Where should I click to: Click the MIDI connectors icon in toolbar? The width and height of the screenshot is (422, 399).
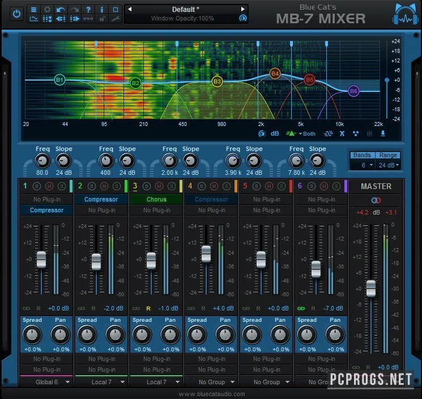[x=88, y=19]
